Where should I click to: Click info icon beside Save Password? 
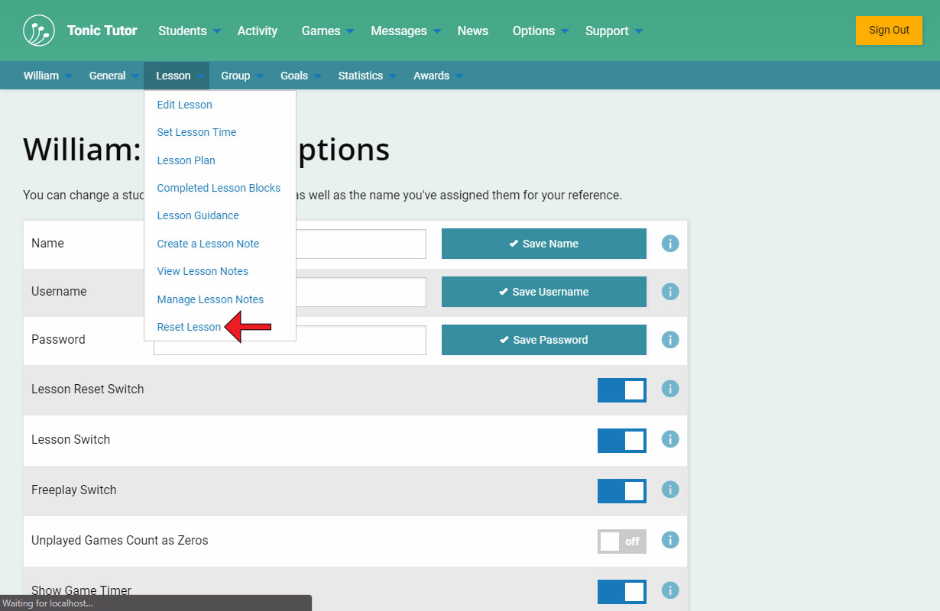pos(670,340)
